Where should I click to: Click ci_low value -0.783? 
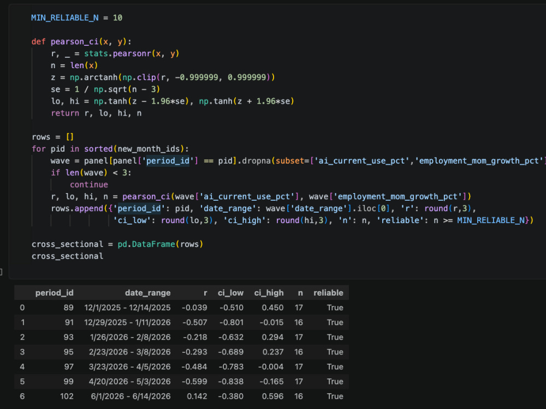231,366
